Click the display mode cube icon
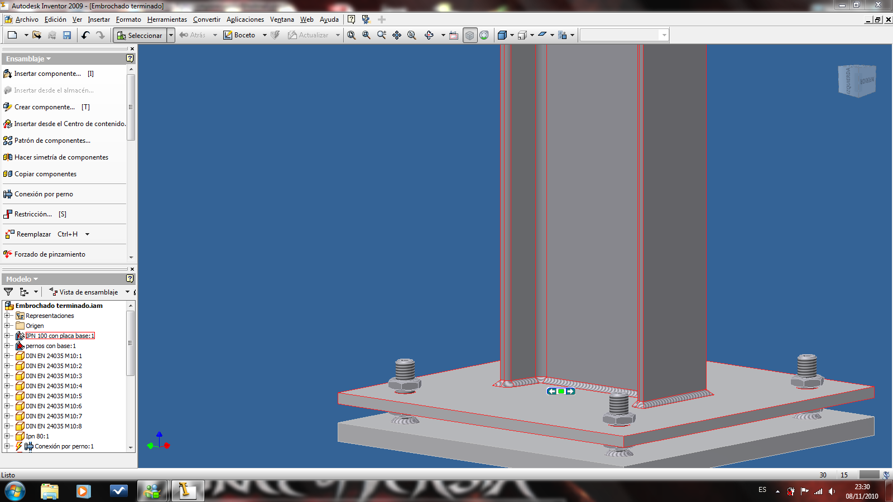Viewport: 893px width, 502px height. [502, 35]
